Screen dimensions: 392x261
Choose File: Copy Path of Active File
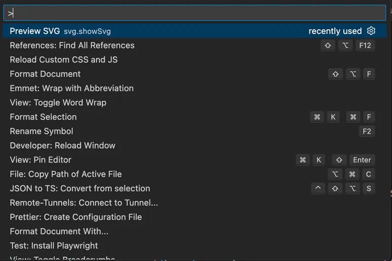[x=66, y=174]
